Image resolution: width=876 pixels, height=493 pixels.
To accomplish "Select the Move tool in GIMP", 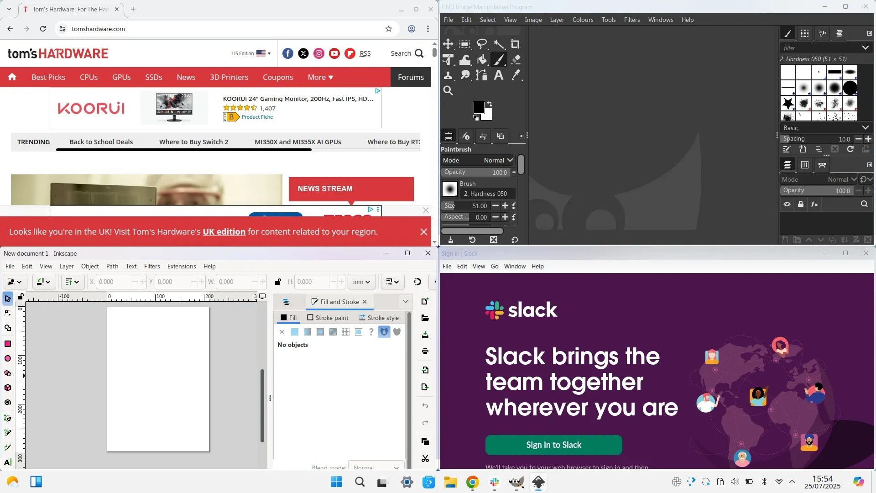I will click(x=448, y=44).
